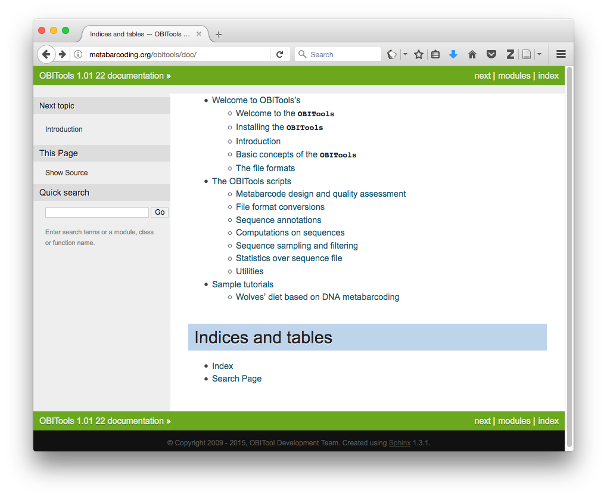Reload the page with the refresh icon
Viewport: 607px width, 499px height.
click(279, 54)
